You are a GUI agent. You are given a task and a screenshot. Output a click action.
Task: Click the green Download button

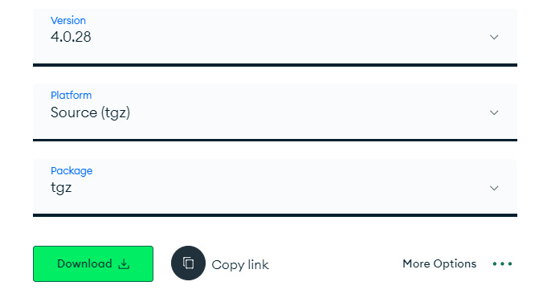pyautogui.click(x=93, y=264)
